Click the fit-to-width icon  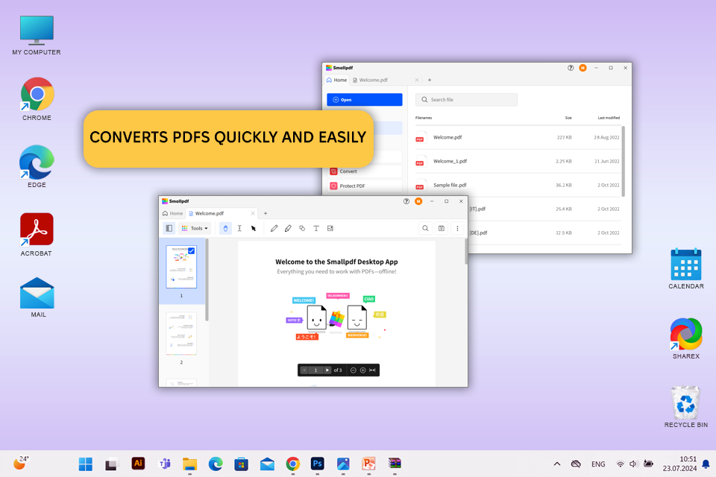[372, 370]
